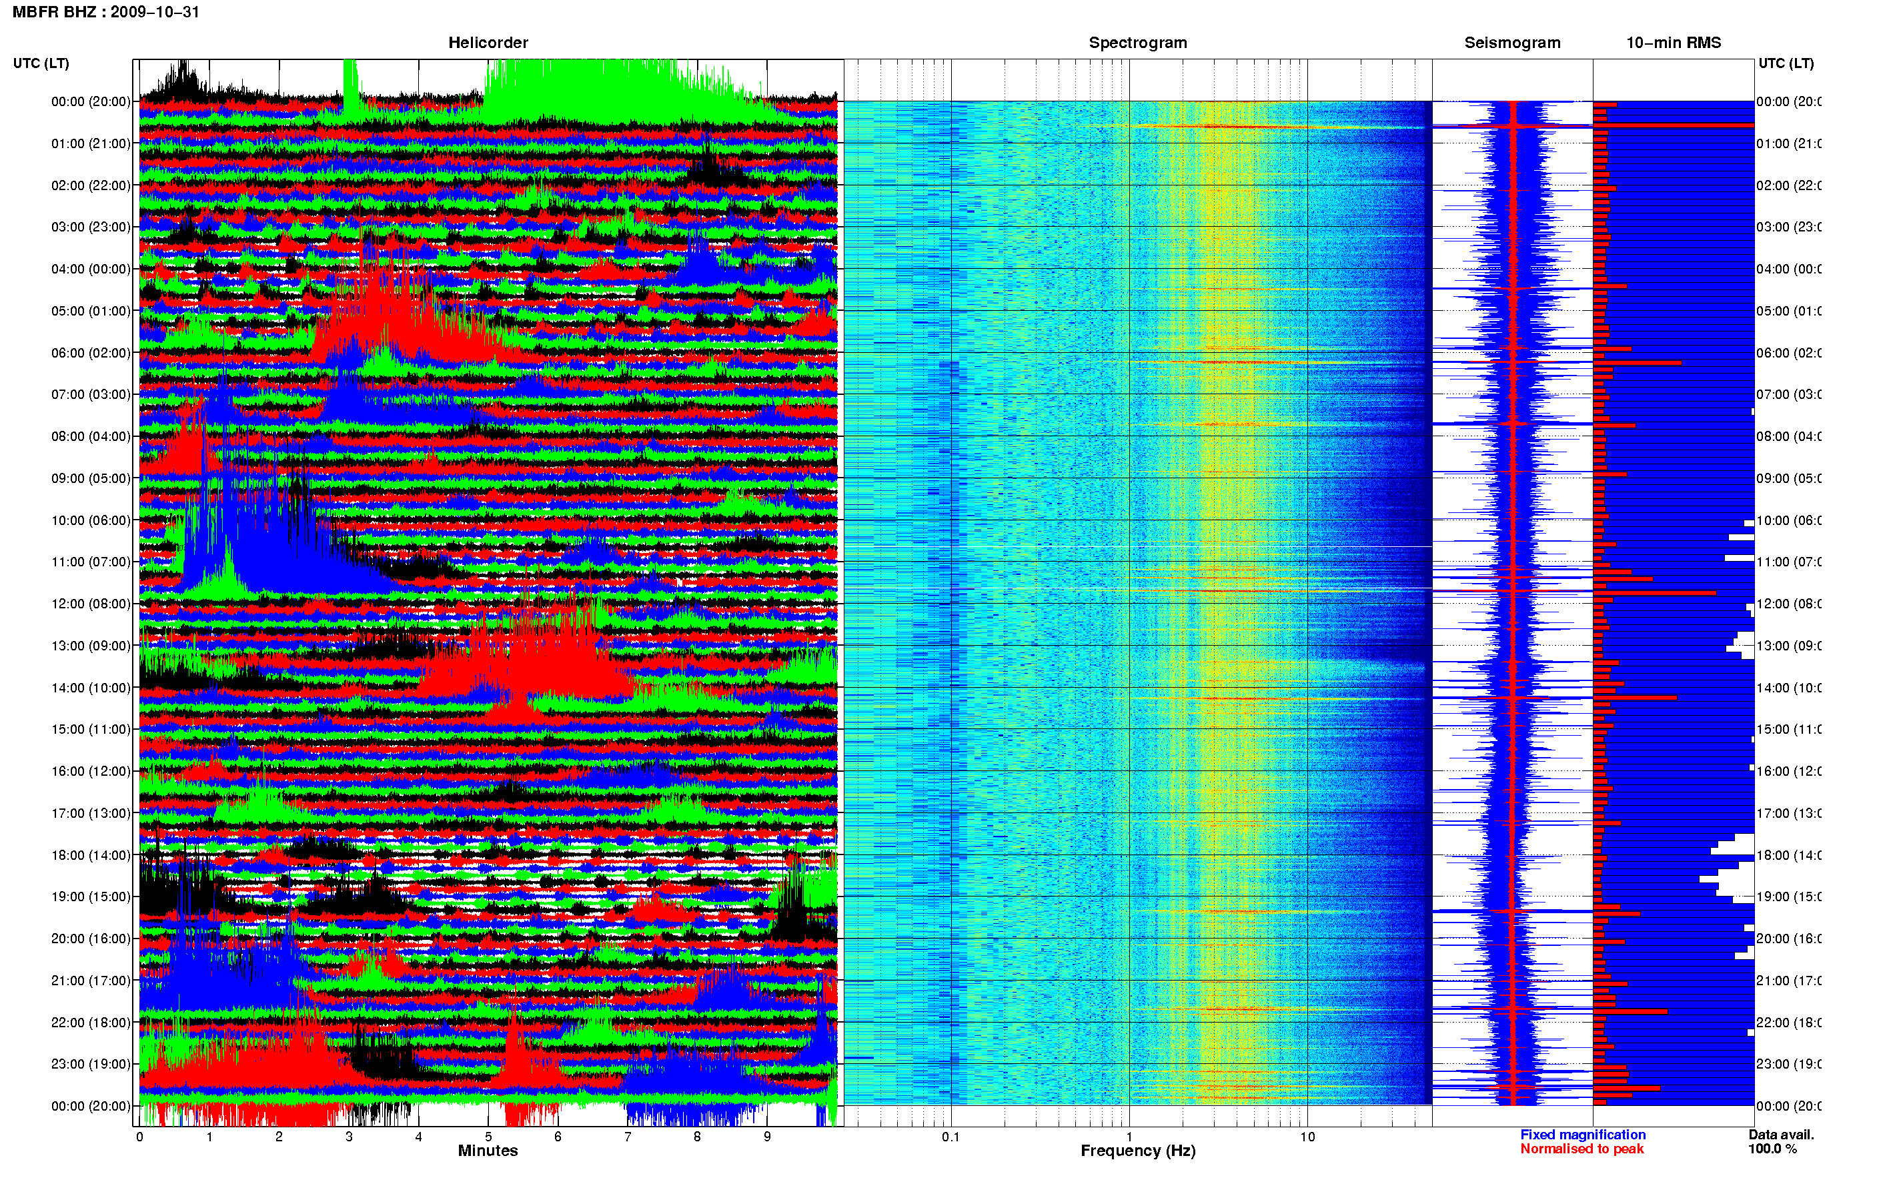The height and width of the screenshot is (1186, 1897).
Task: Click the '0' tick on the Minutes axis
Action: coord(139,1137)
